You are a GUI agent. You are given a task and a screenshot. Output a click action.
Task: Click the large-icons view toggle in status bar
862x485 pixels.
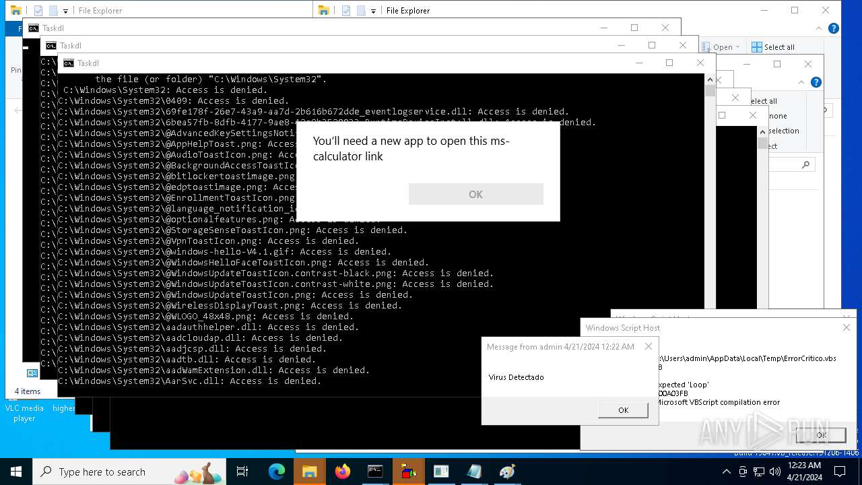32,373
